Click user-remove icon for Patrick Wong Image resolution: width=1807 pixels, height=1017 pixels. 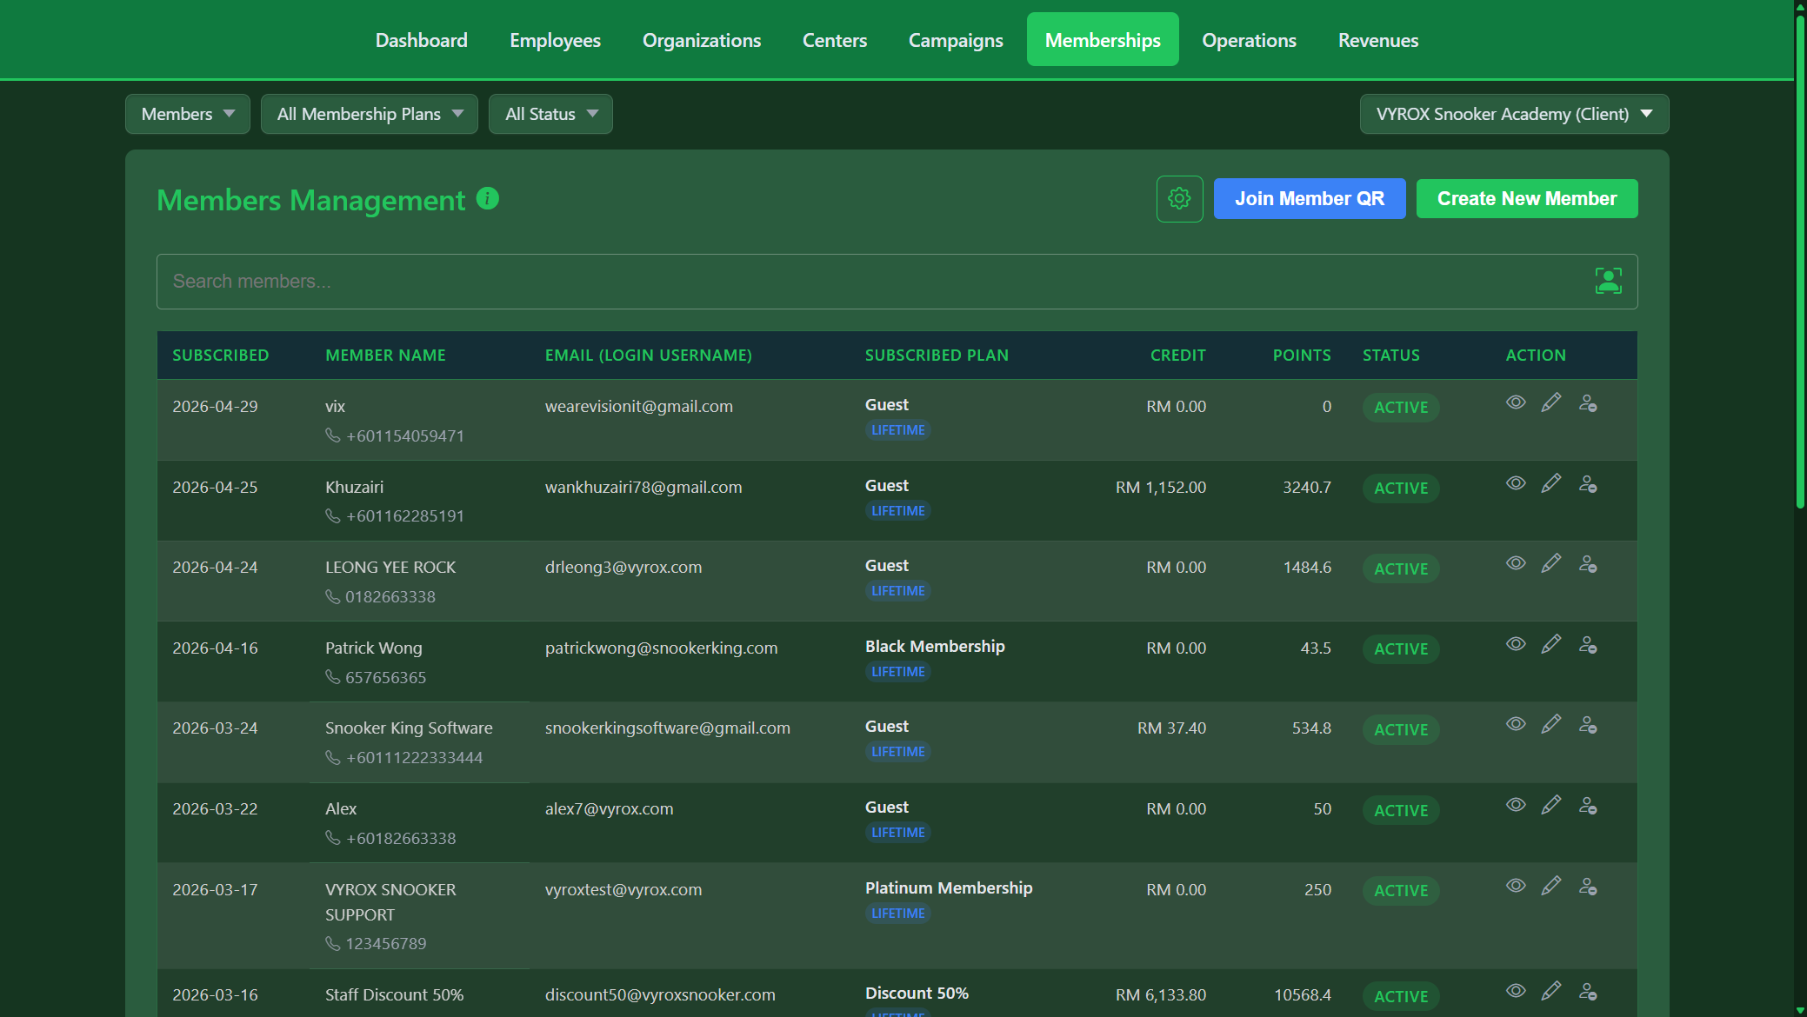click(x=1588, y=645)
